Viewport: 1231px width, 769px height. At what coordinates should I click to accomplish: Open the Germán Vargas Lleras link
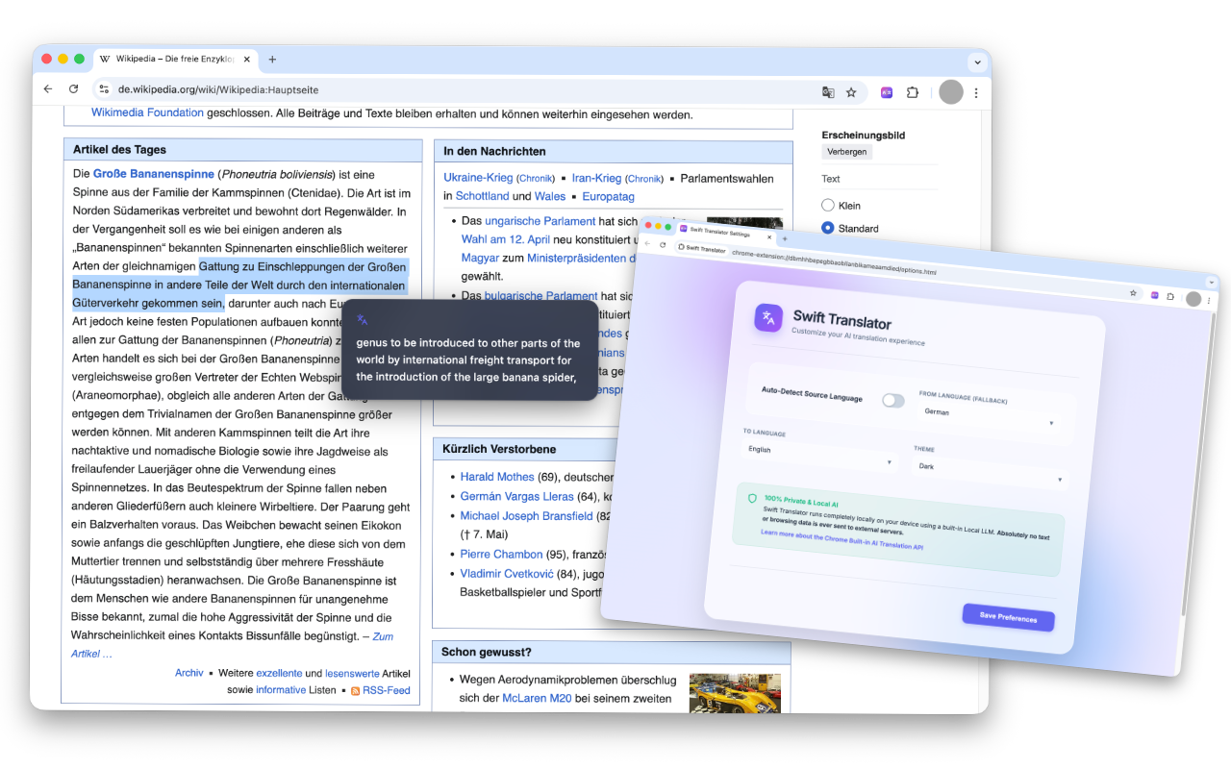[516, 496]
